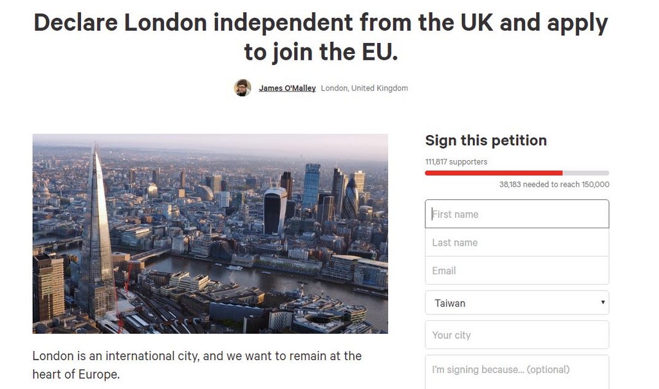The width and height of the screenshot is (659, 389).
Task: Focus the Last name field
Action: point(517,242)
